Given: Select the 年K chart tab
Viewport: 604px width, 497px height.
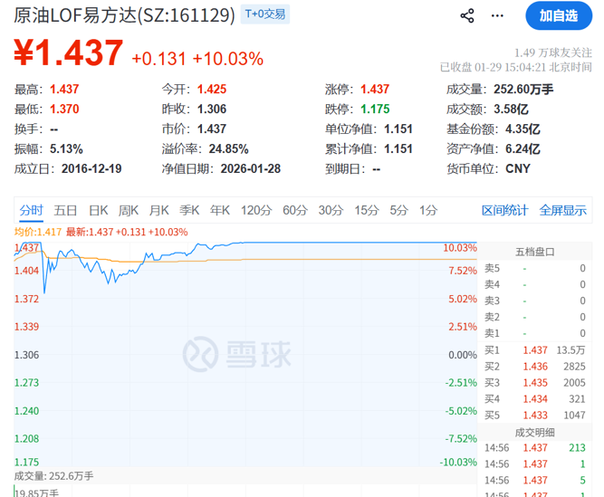Looking at the screenshot, I should tap(219, 210).
